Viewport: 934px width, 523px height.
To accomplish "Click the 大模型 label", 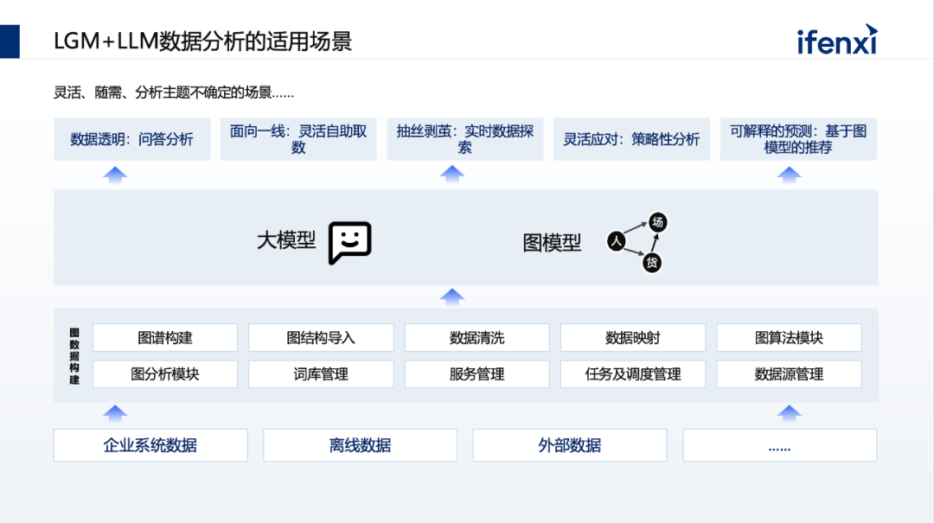I will [286, 240].
